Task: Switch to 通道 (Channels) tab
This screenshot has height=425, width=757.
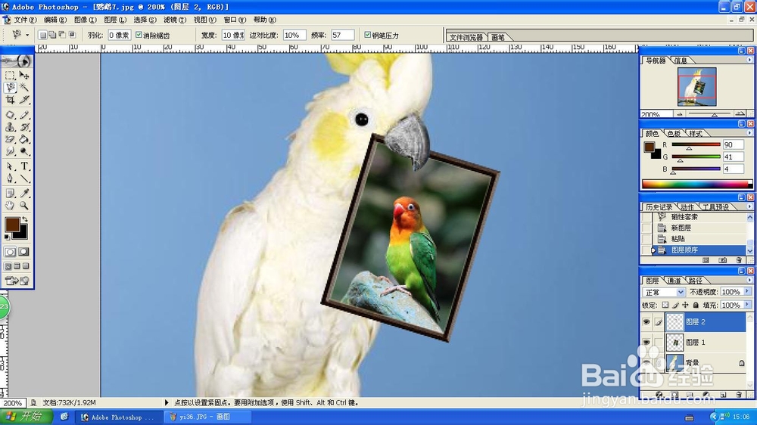Action: point(674,281)
